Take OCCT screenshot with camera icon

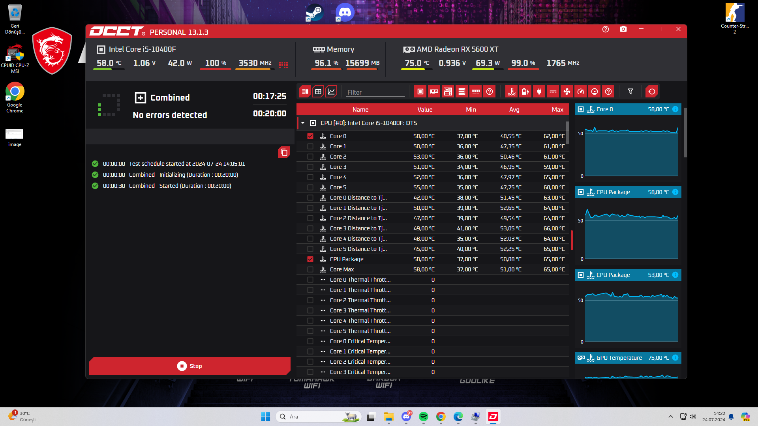pos(623,29)
